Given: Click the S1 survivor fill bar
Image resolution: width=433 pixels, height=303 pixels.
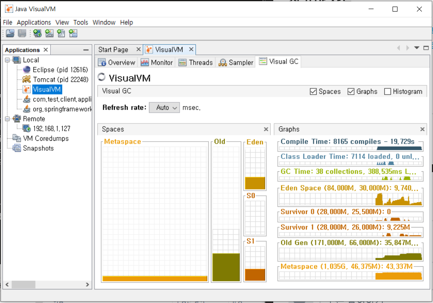Looking at the screenshot, I should pos(255,275).
